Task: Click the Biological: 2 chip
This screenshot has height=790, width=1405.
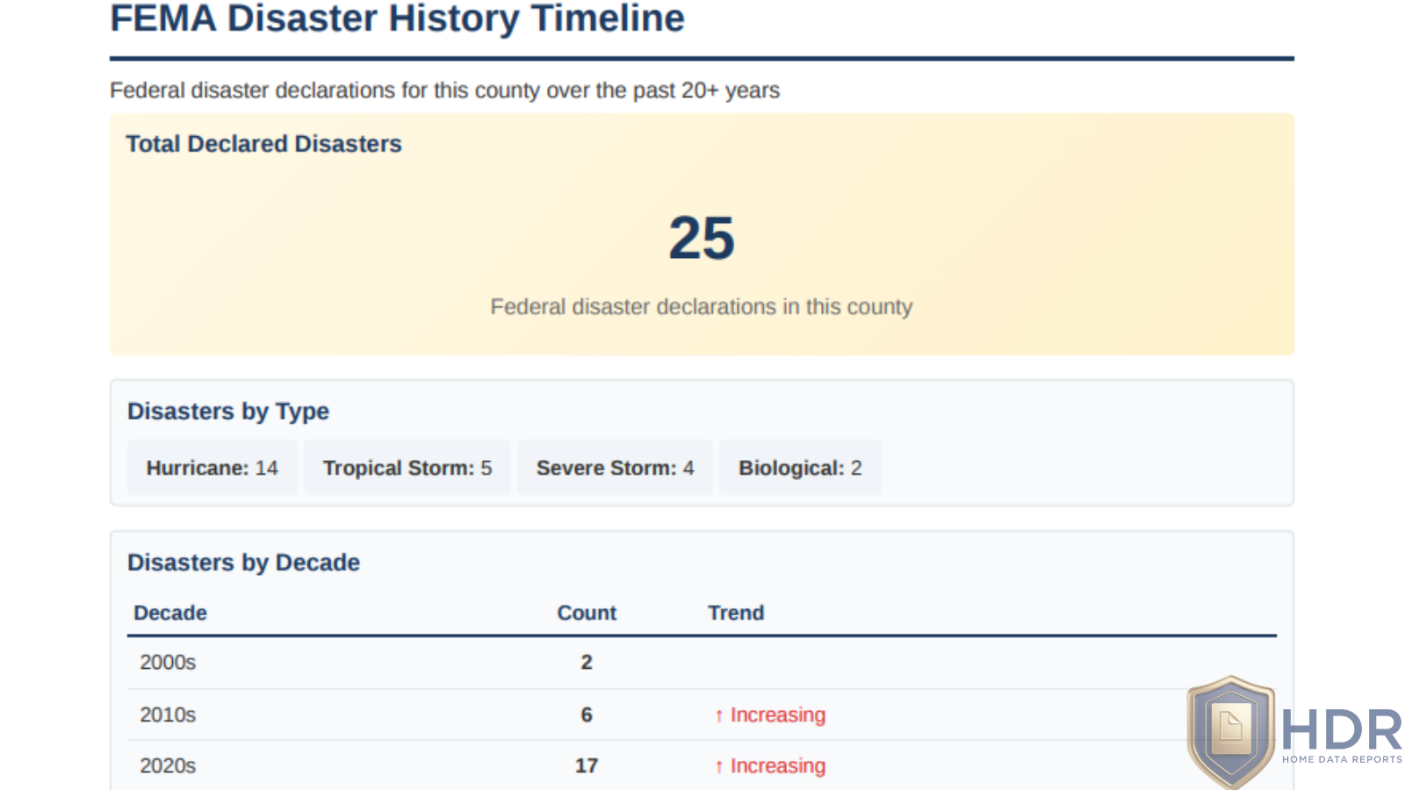Action: [x=800, y=468]
